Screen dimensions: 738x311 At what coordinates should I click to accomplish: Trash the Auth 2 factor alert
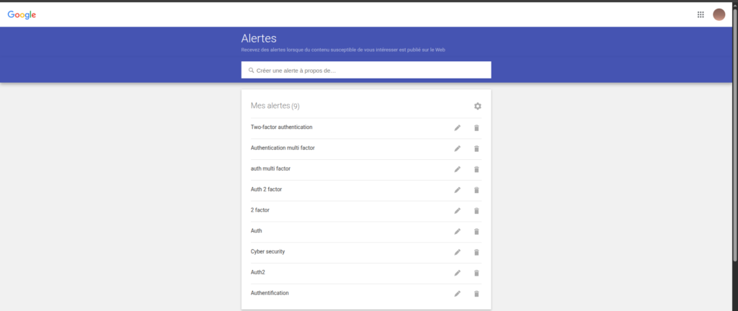pos(476,190)
